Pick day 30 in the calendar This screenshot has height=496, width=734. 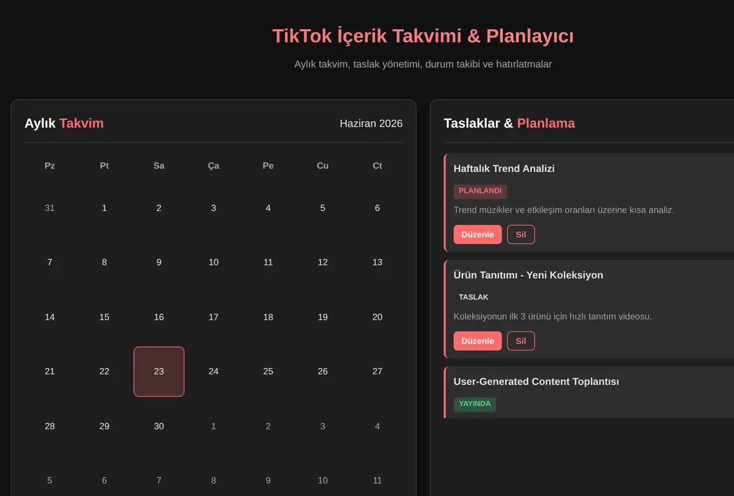click(159, 426)
